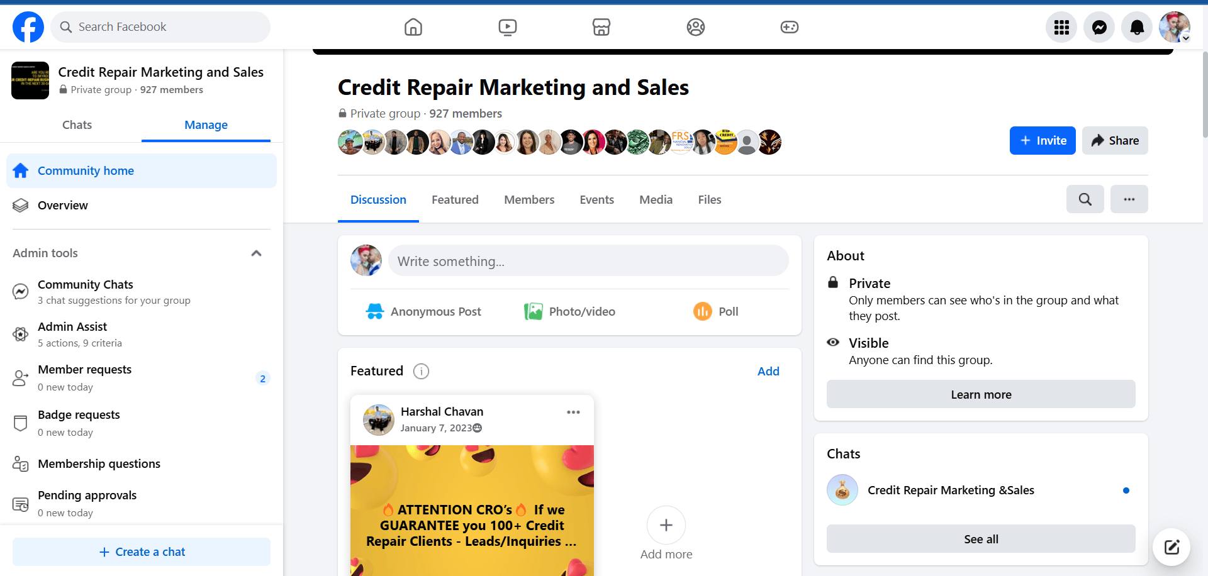Click the Invite button
The height and width of the screenshot is (576, 1208).
pos(1043,141)
